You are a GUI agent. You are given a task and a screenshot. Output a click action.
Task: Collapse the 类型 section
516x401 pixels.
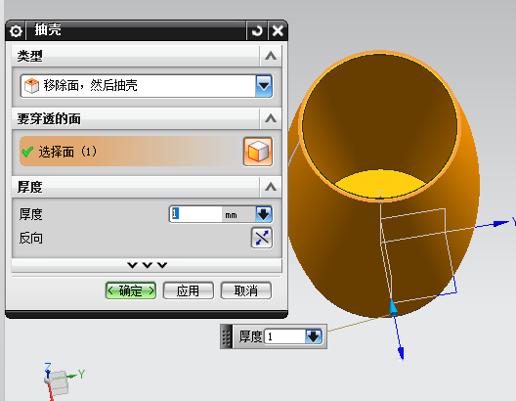click(271, 56)
